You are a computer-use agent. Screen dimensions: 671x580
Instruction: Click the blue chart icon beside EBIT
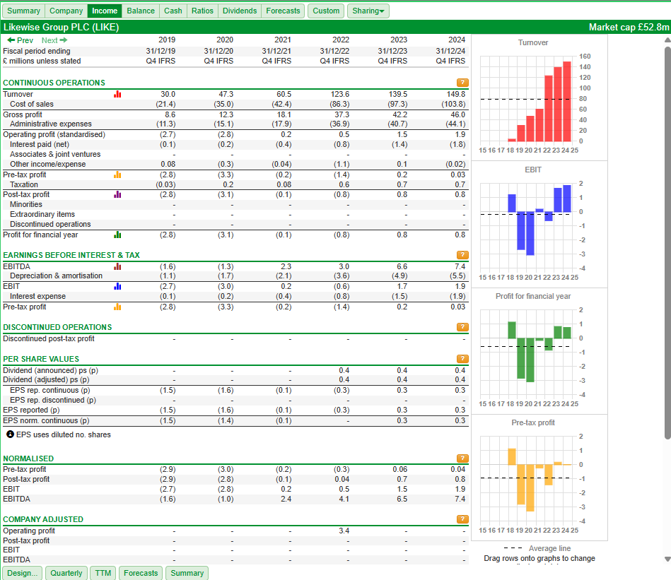coord(117,286)
